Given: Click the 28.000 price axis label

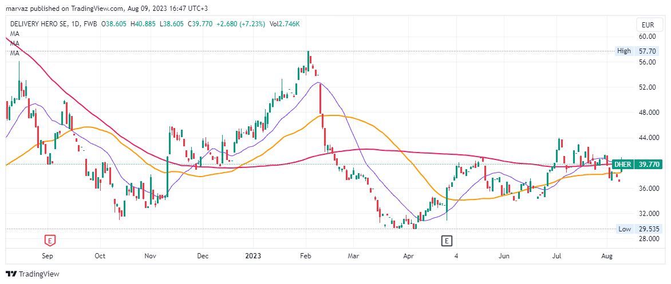Looking at the screenshot, I should pos(649,238).
